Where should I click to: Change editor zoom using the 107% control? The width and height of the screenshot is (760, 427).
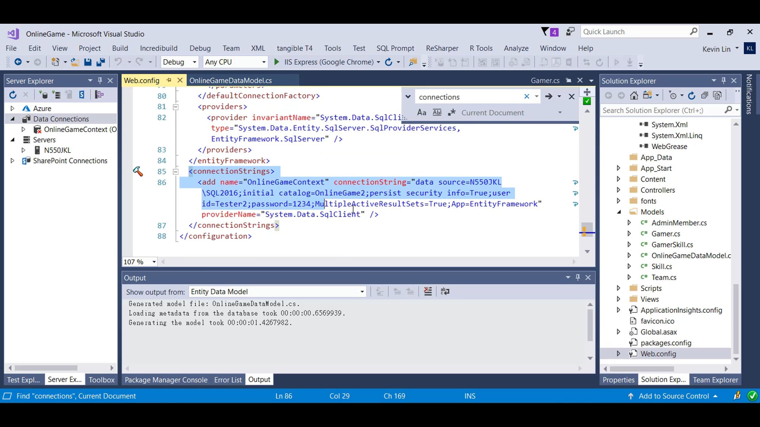click(x=139, y=261)
